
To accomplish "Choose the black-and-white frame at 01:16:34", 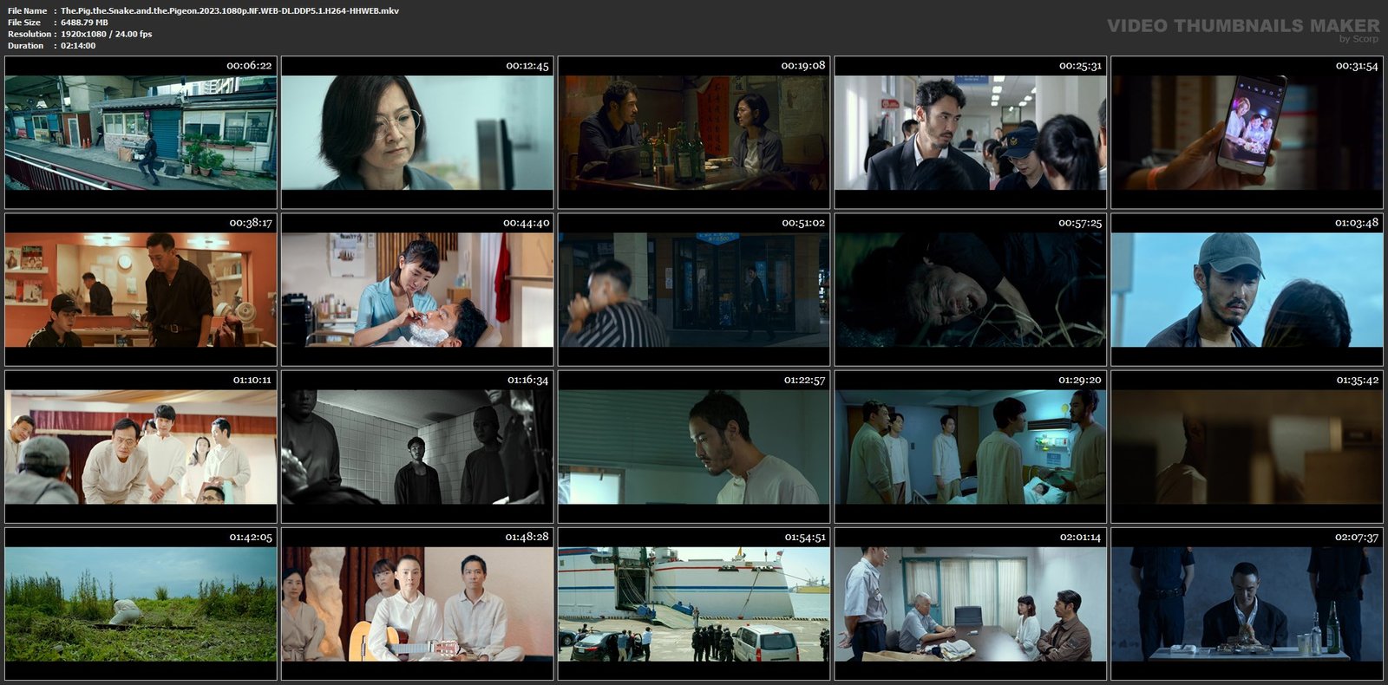I will tap(417, 447).
